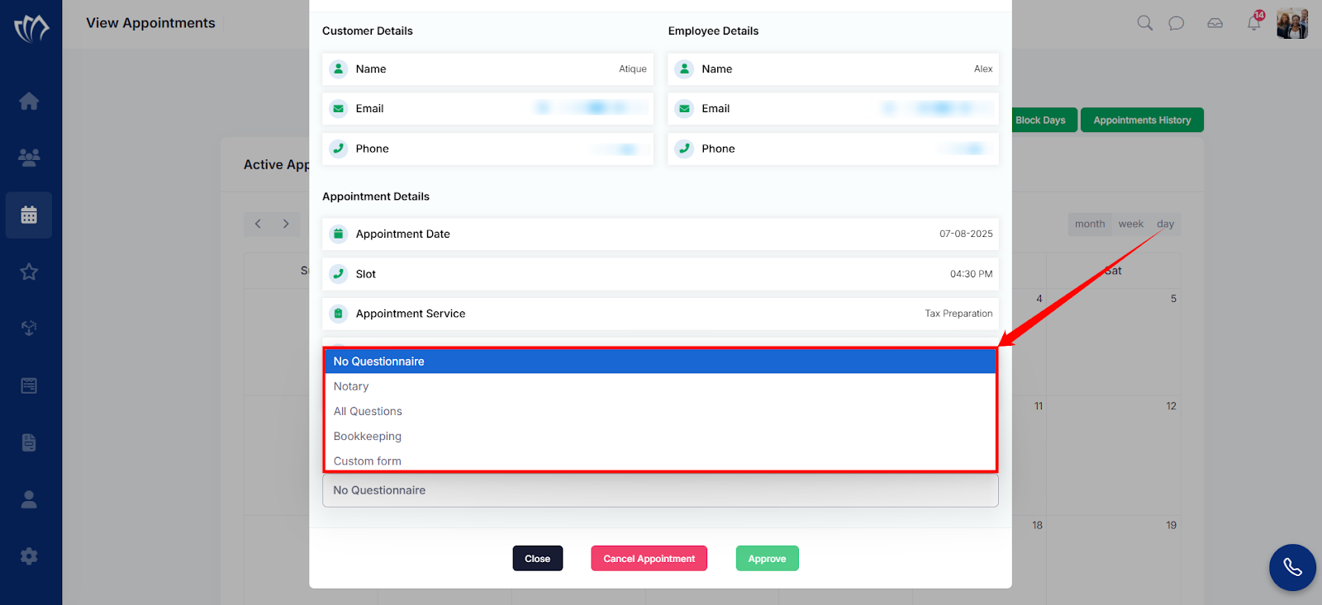Click calendar day 12
Image resolution: width=1322 pixels, height=605 pixels.
point(1171,406)
